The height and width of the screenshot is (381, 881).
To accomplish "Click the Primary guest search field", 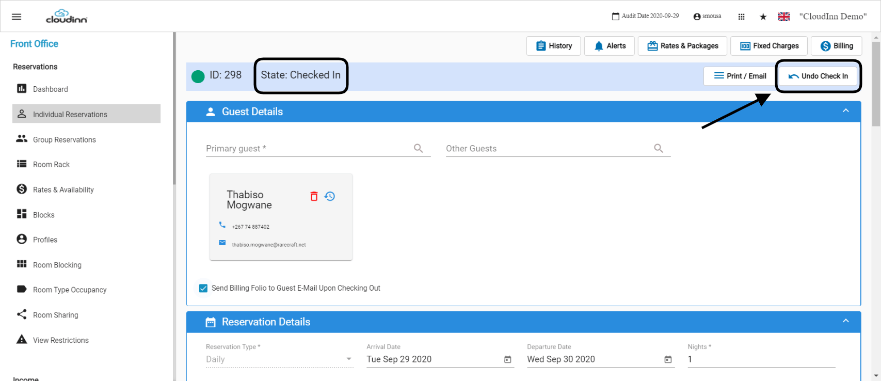I will click(318, 149).
